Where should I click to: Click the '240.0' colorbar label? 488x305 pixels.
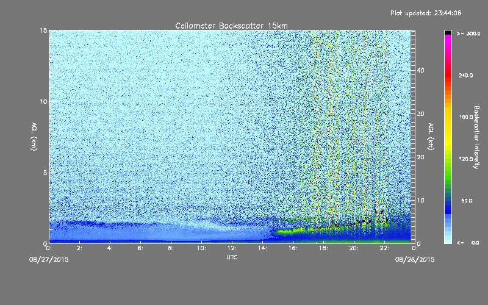(x=466, y=76)
